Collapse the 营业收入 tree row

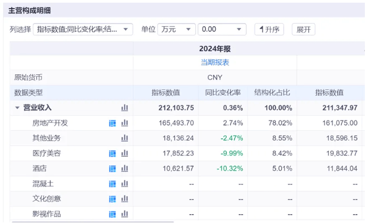tap(17, 108)
